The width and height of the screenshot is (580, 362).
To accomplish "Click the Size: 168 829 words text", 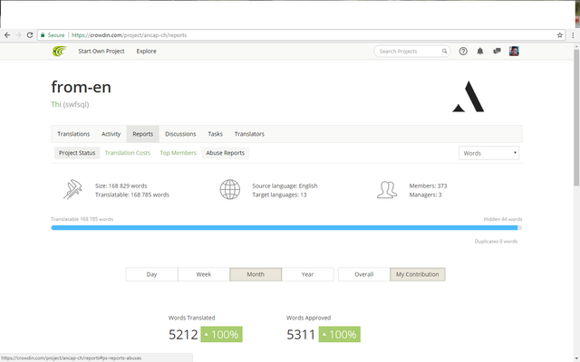I will [x=121, y=186].
